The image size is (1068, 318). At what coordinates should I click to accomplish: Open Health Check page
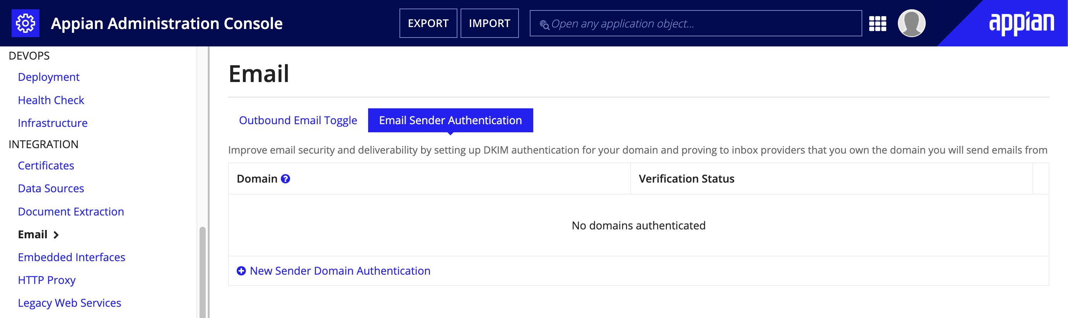[51, 100]
